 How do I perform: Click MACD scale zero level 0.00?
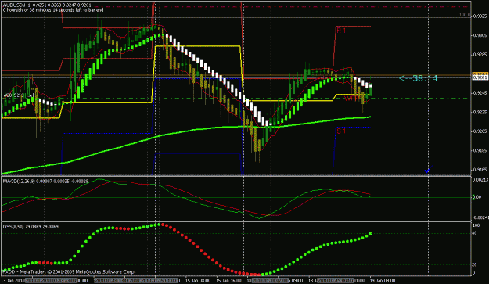(476, 197)
